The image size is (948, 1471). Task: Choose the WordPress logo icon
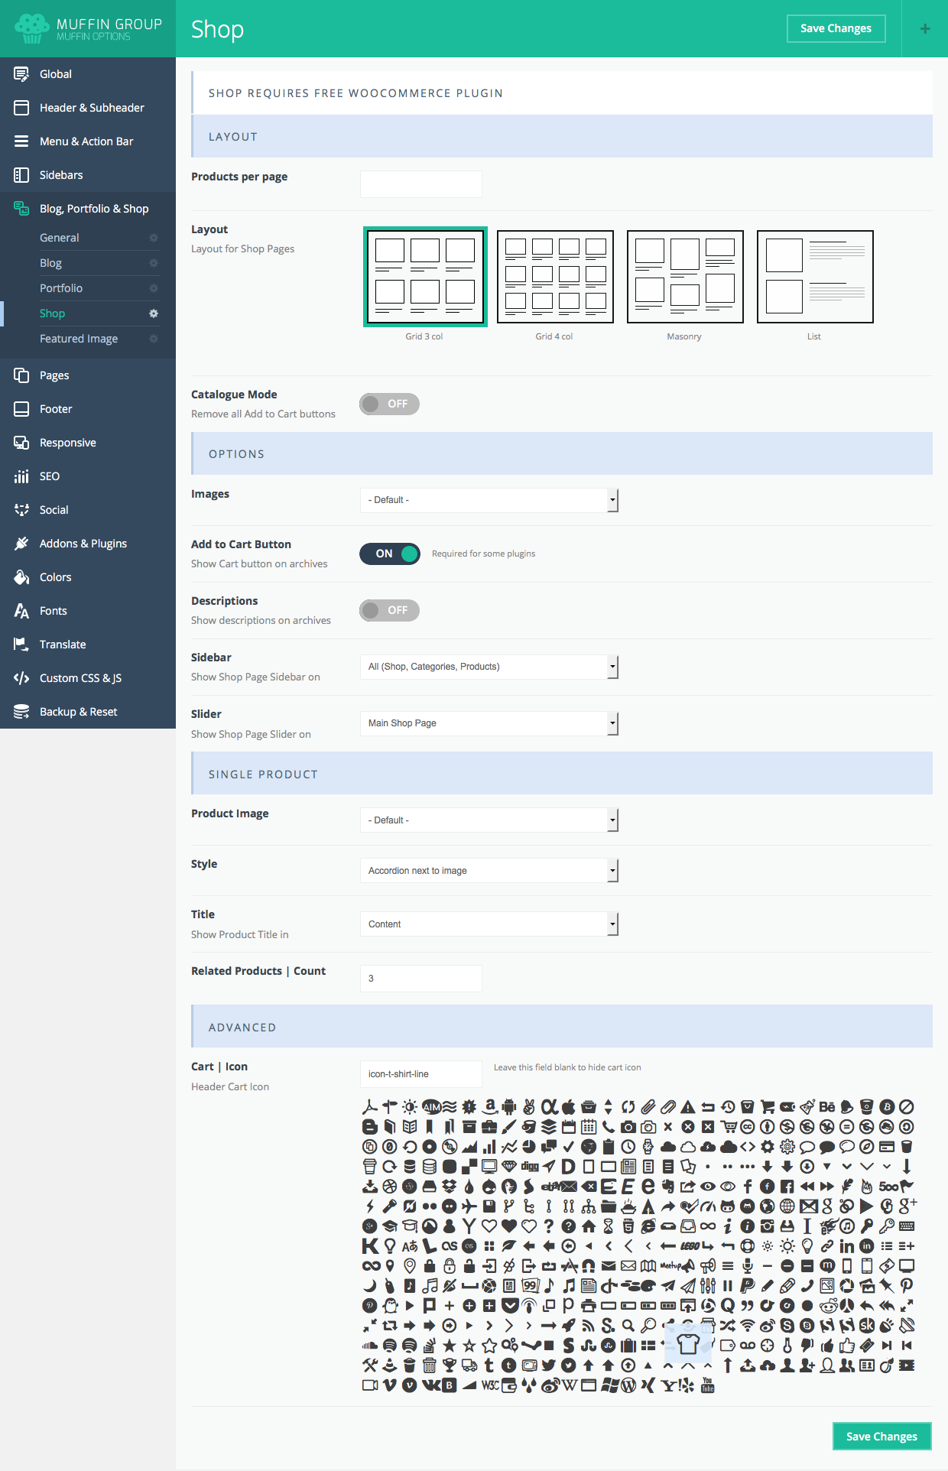coord(628,1385)
